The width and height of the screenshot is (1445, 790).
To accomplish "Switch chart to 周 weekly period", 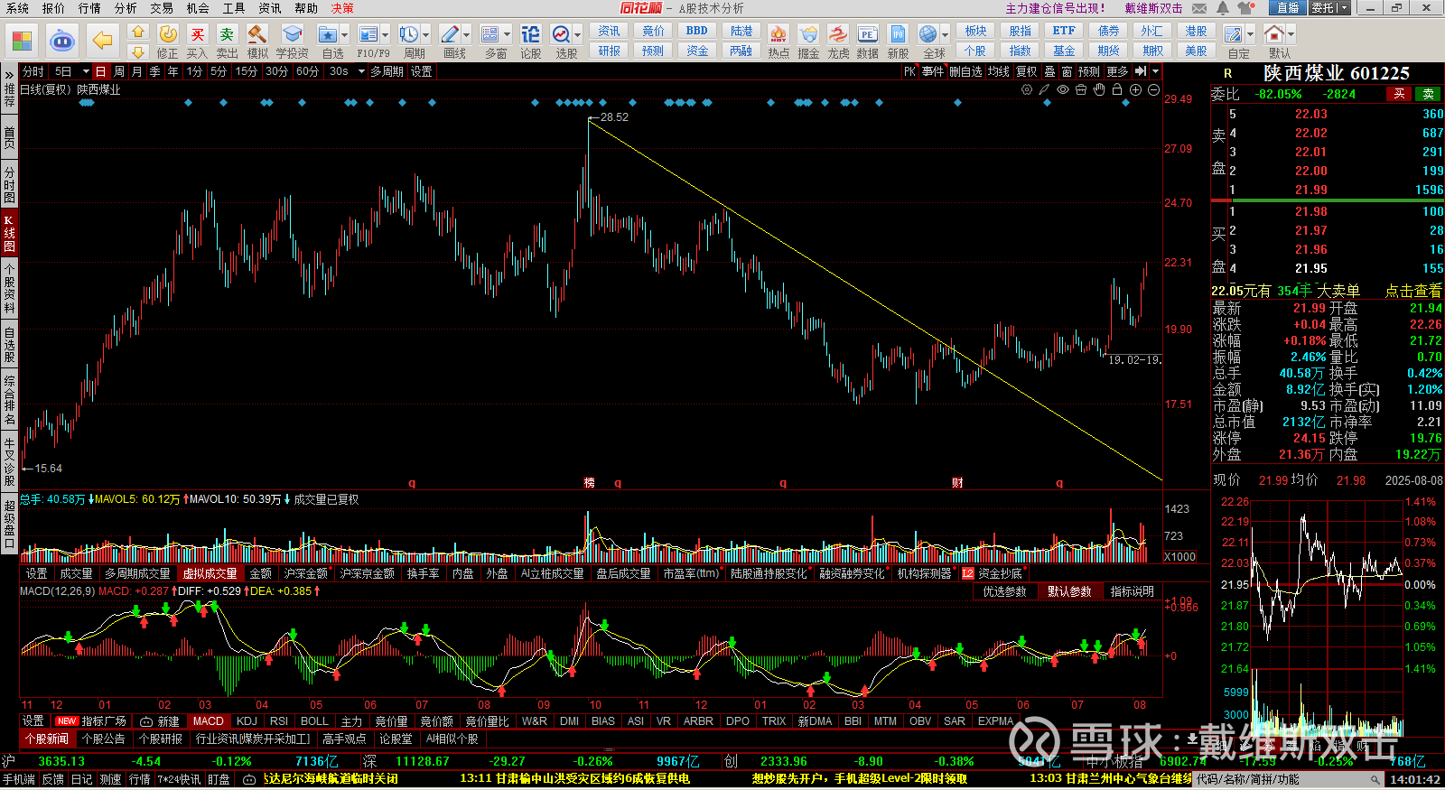I will pos(119,71).
